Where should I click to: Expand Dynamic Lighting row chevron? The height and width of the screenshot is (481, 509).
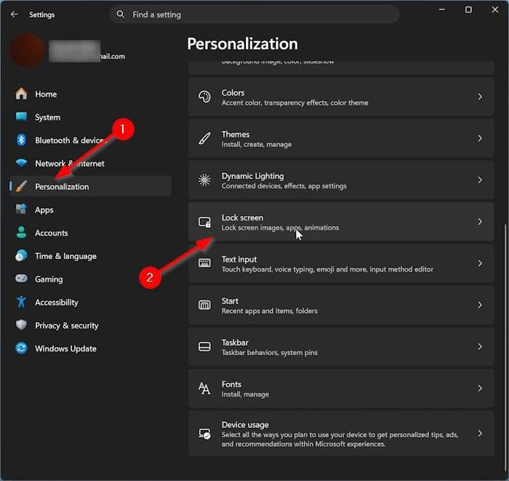[x=480, y=180]
